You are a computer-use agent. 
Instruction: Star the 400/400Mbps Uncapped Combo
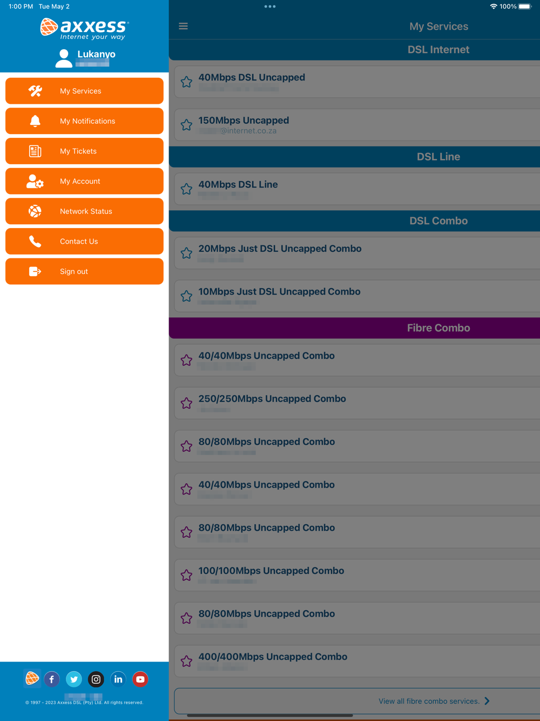(186, 661)
